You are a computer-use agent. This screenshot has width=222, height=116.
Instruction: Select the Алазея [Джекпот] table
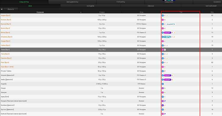7,75
